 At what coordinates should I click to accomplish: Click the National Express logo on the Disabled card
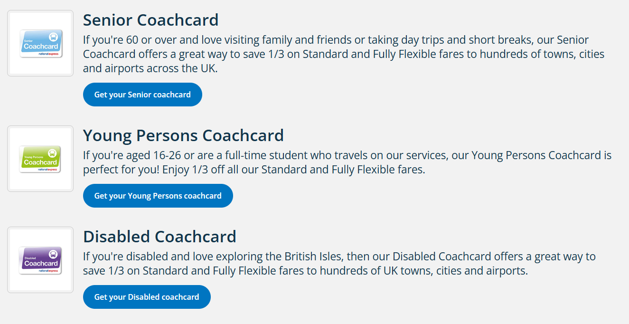pos(48,271)
